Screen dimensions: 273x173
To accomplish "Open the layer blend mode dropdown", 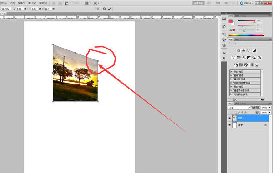I will click(239, 108).
